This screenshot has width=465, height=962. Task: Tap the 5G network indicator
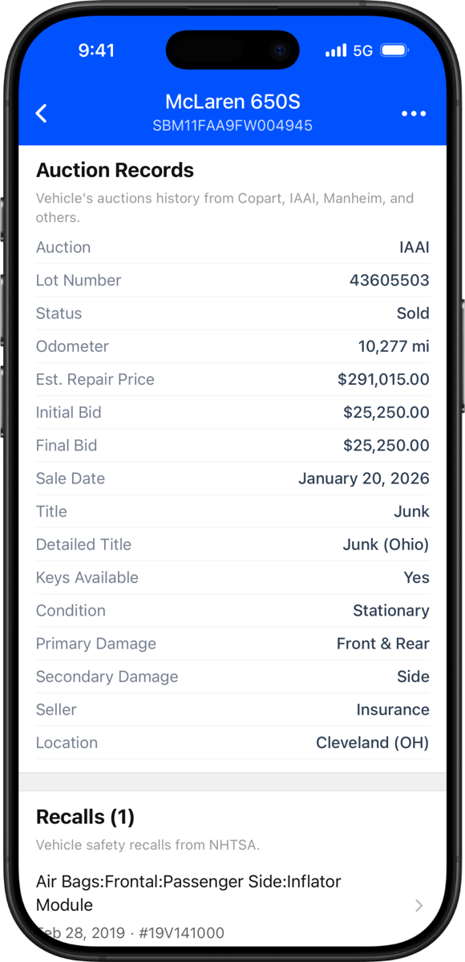coord(362,50)
